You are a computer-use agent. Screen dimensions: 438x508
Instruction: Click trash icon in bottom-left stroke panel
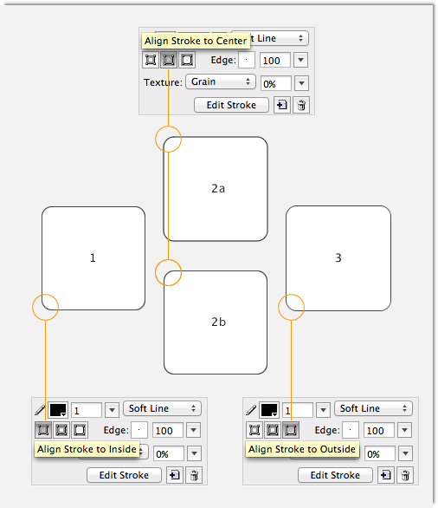194,475
